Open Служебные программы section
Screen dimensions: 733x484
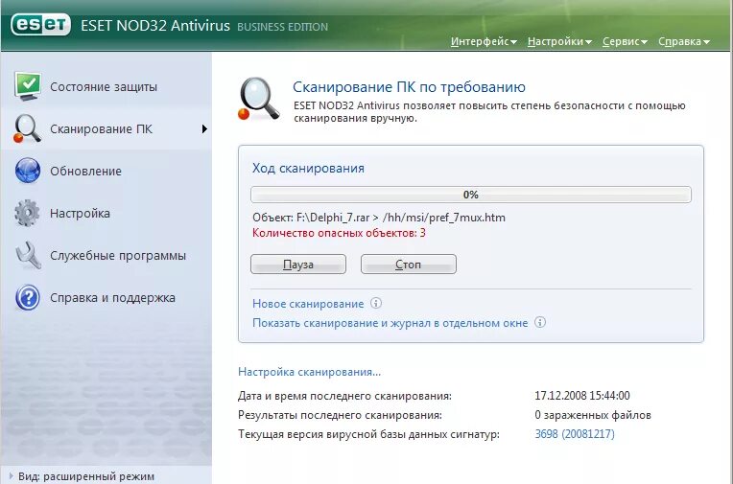point(118,256)
